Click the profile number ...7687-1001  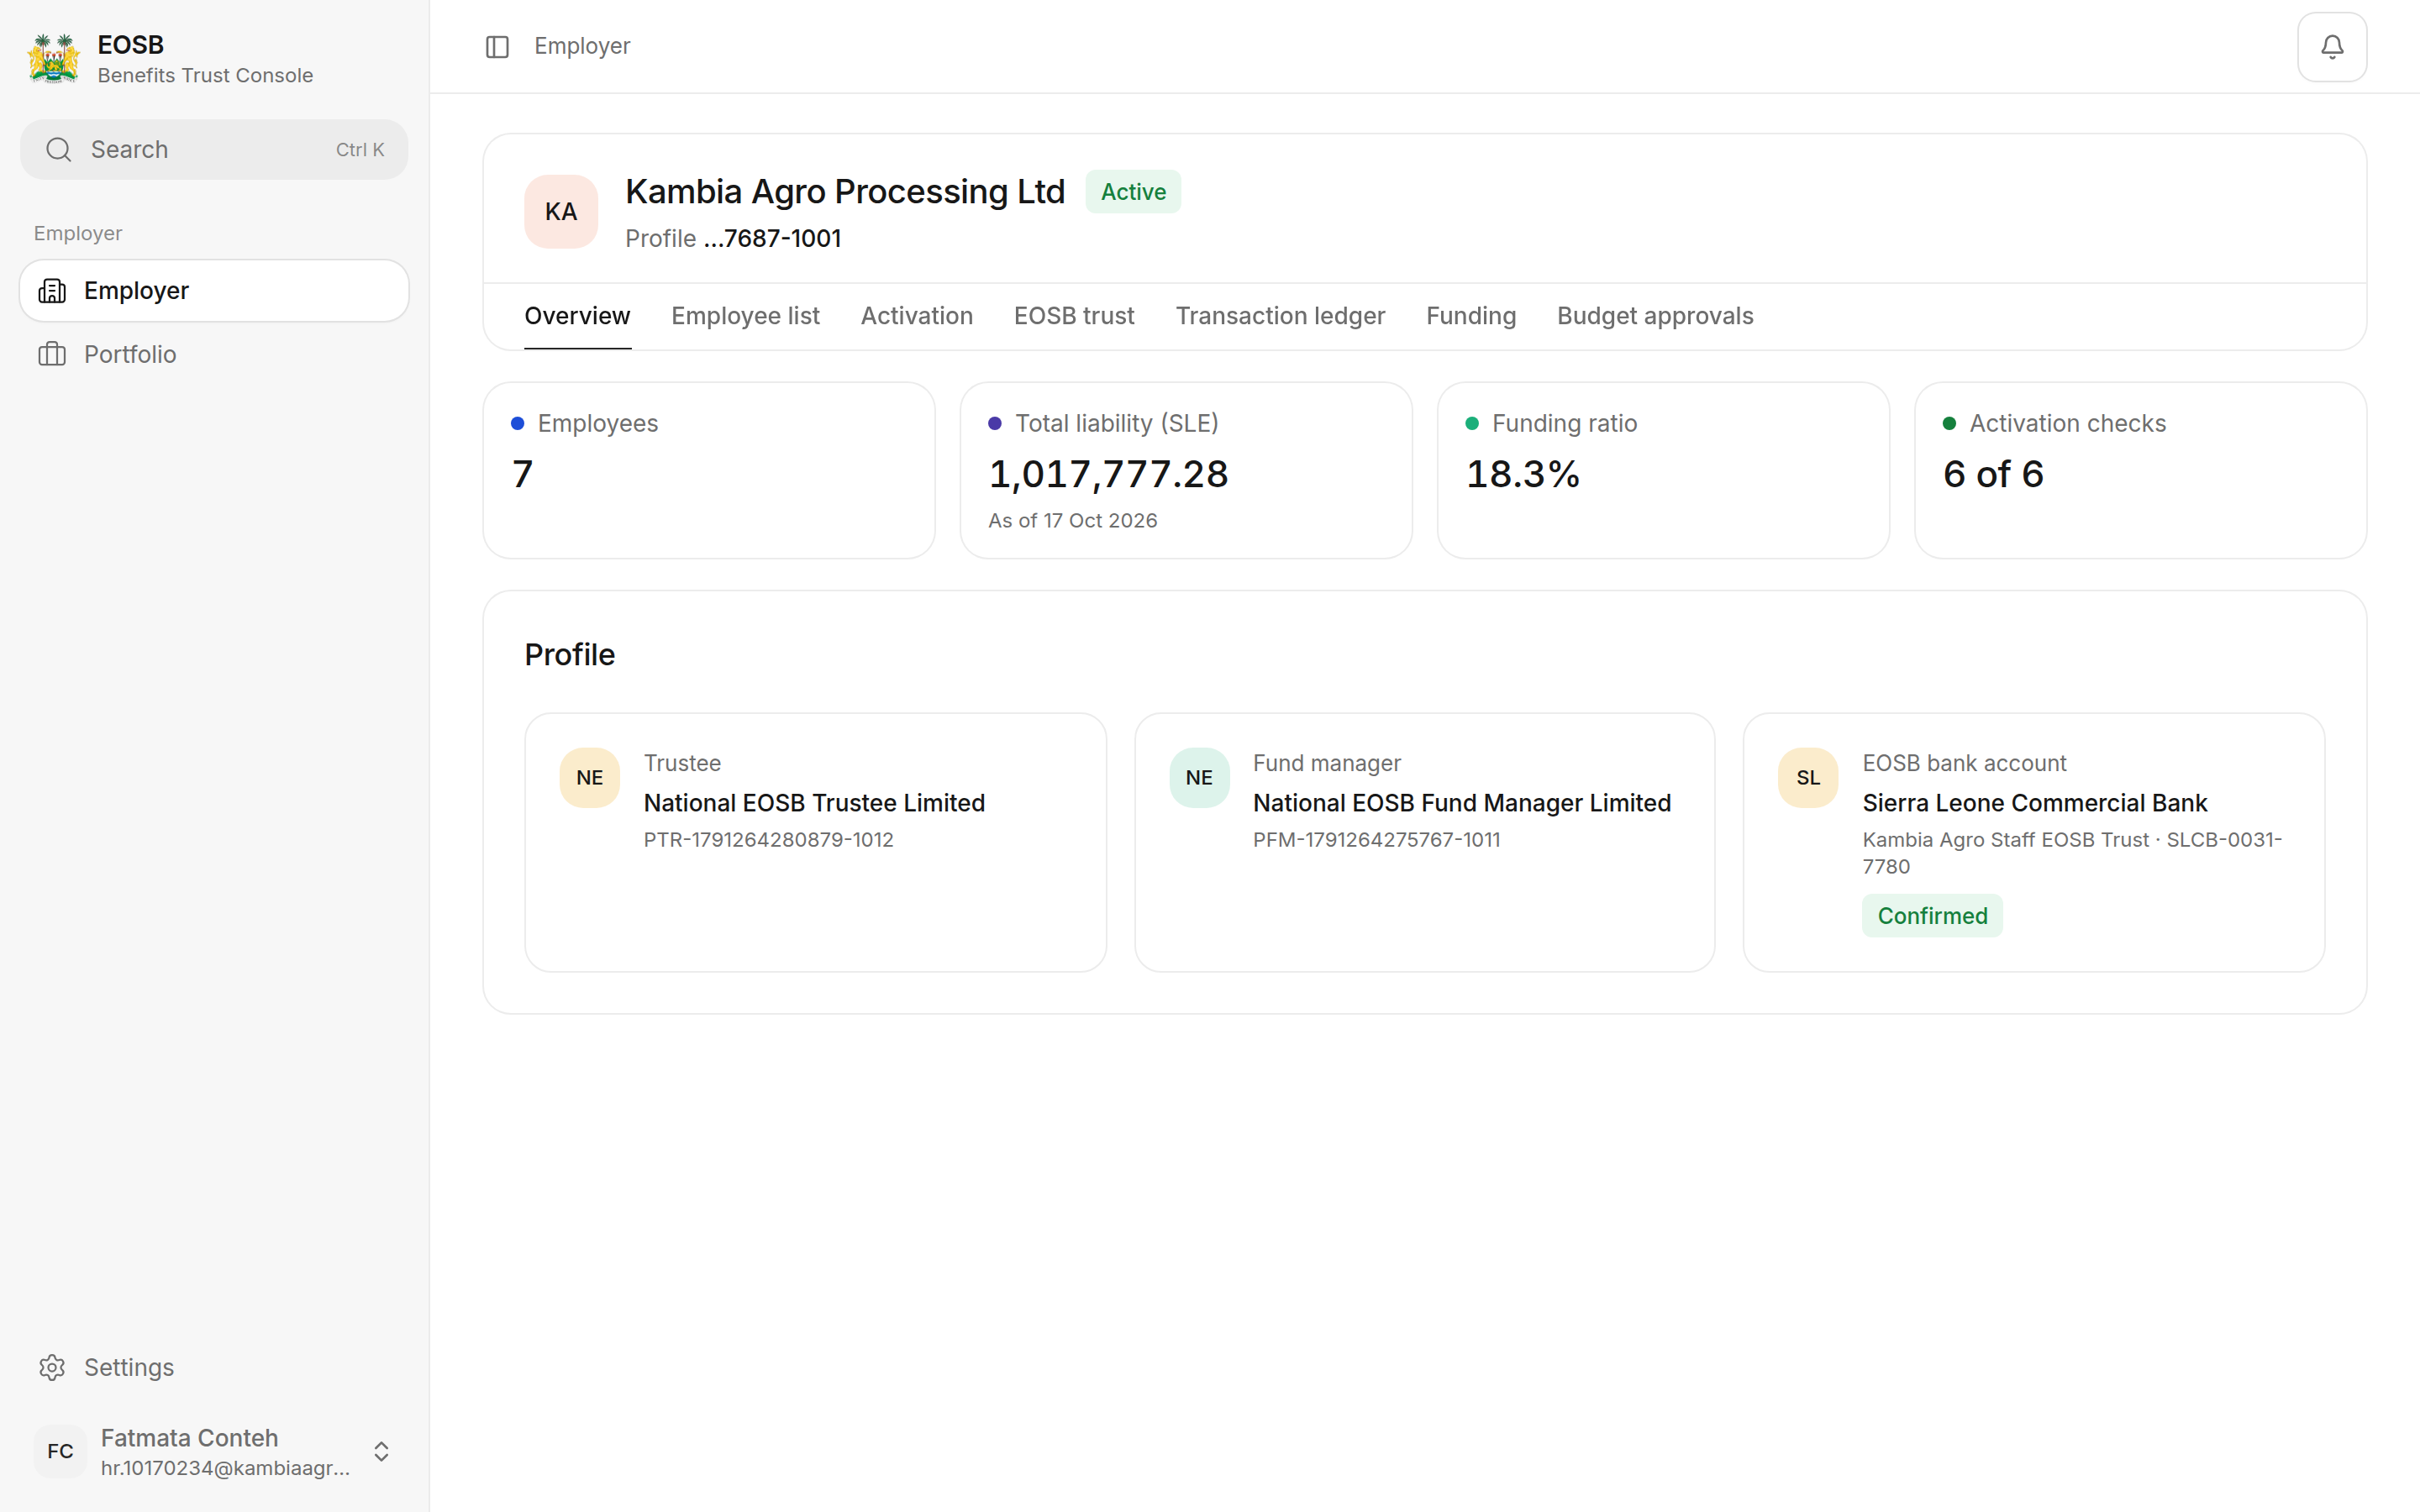(772, 239)
